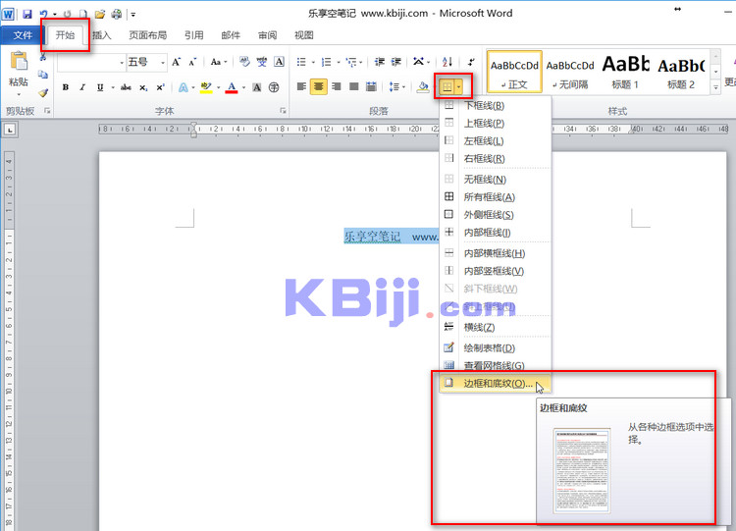Apply the 标题 1 heading style
The width and height of the screenshot is (736, 531).
625,72
